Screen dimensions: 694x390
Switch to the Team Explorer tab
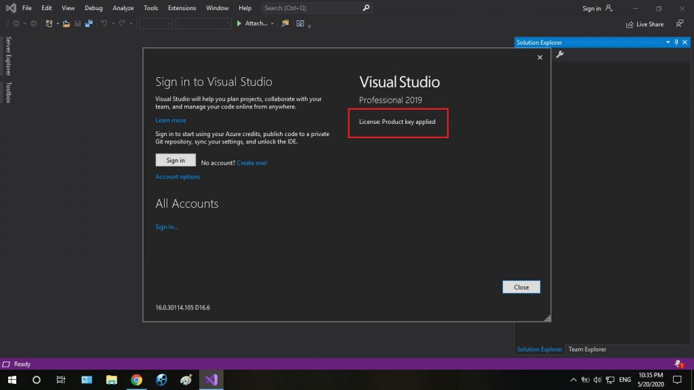[x=587, y=349]
